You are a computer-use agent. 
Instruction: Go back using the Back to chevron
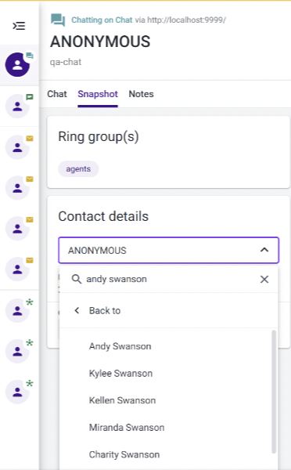point(77,310)
